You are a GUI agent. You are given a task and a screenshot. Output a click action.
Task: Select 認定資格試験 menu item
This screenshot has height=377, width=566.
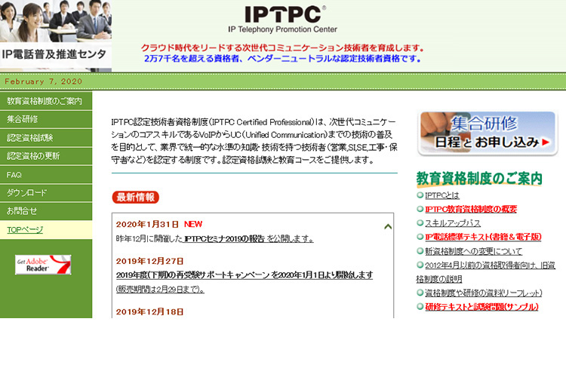pyautogui.click(x=46, y=137)
